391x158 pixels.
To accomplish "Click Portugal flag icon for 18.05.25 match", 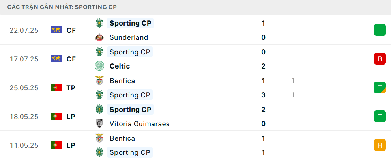I will click(56, 116).
